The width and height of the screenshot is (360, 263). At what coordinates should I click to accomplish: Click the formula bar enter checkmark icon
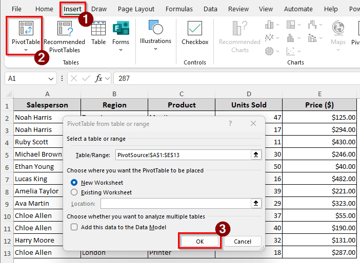pos(86,79)
